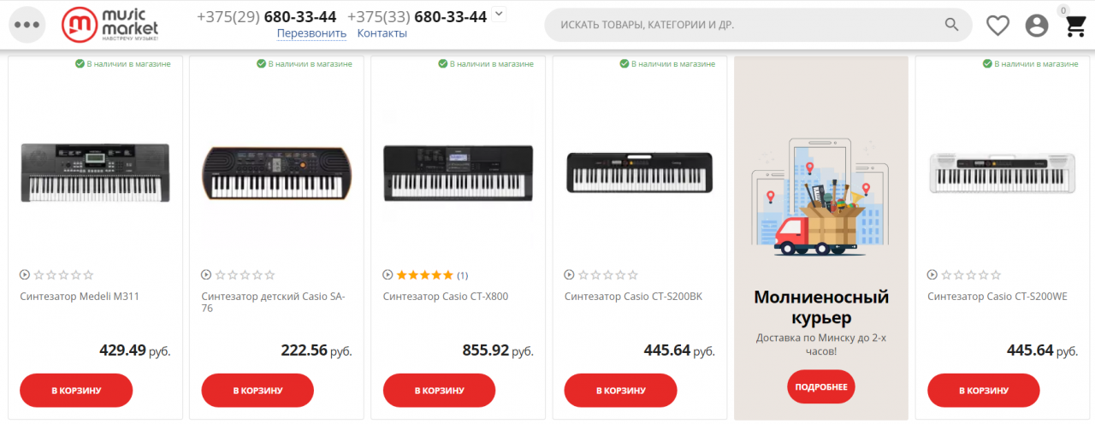Open the shopping cart icon
Image resolution: width=1095 pixels, height=424 pixels.
point(1075,26)
